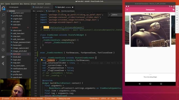Click the camera screenshot icon in emulator toolbar
Screen dimensions: 179x100
pyautogui.click(x=177, y=20)
